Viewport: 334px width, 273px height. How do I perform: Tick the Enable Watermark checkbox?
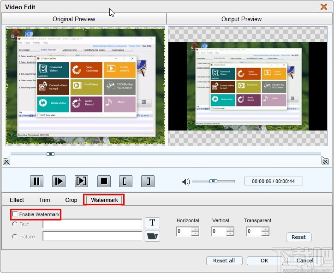tap(15, 214)
